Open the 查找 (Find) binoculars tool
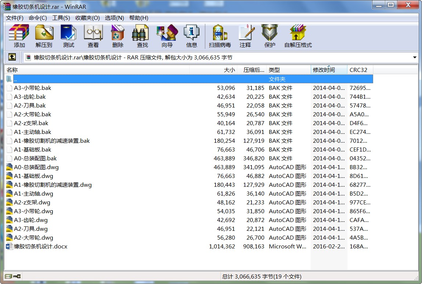The width and height of the screenshot is (422, 284). (x=142, y=36)
